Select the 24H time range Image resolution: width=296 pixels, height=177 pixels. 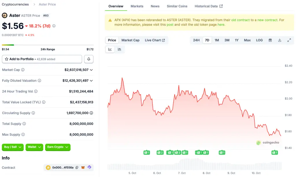pos(196,40)
